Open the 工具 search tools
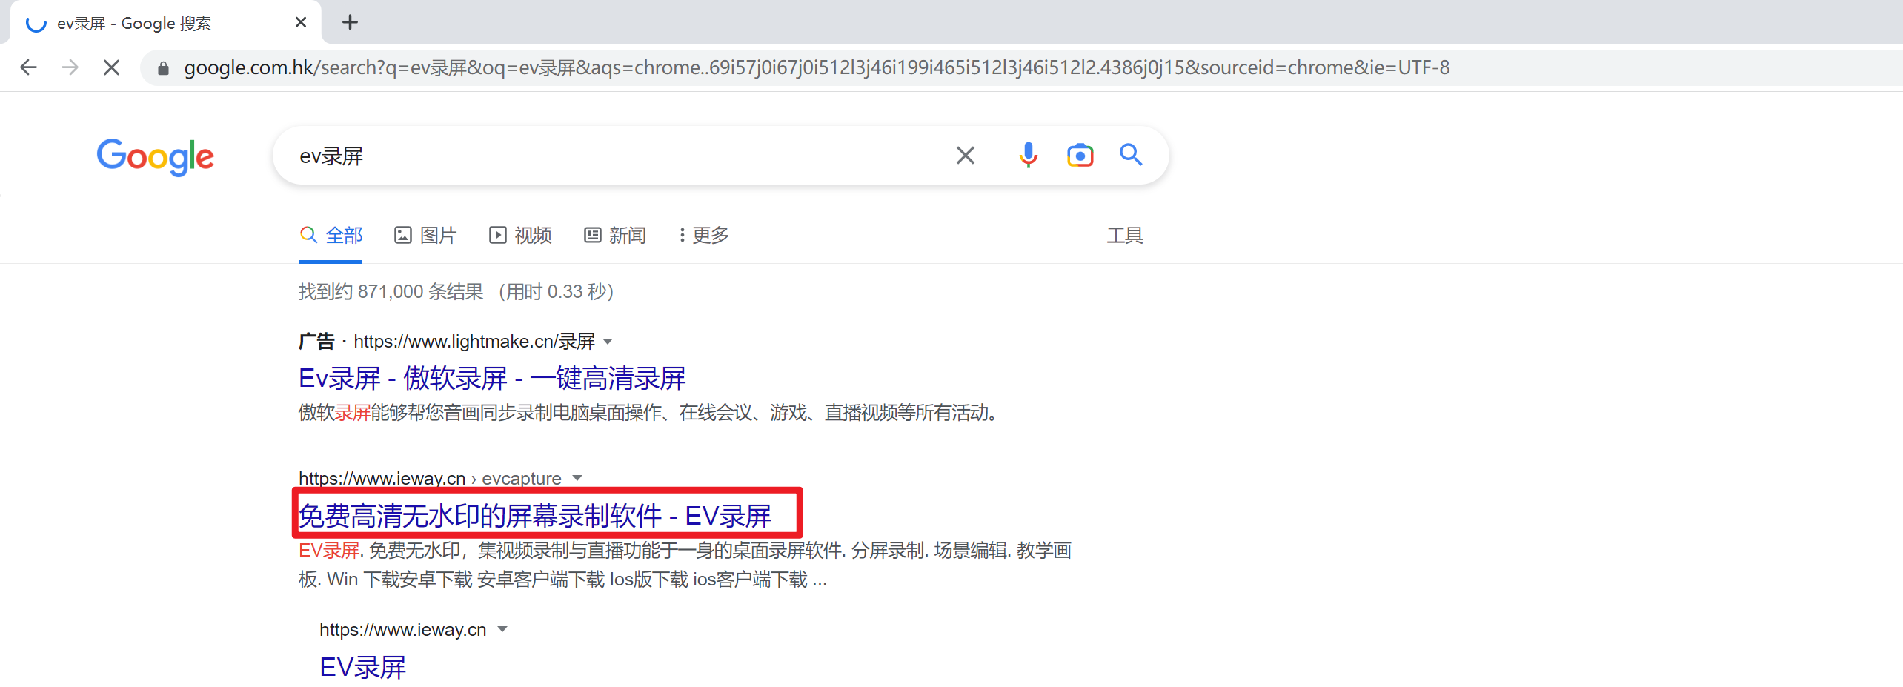This screenshot has height=687, width=1903. click(x=1123, y=235)
